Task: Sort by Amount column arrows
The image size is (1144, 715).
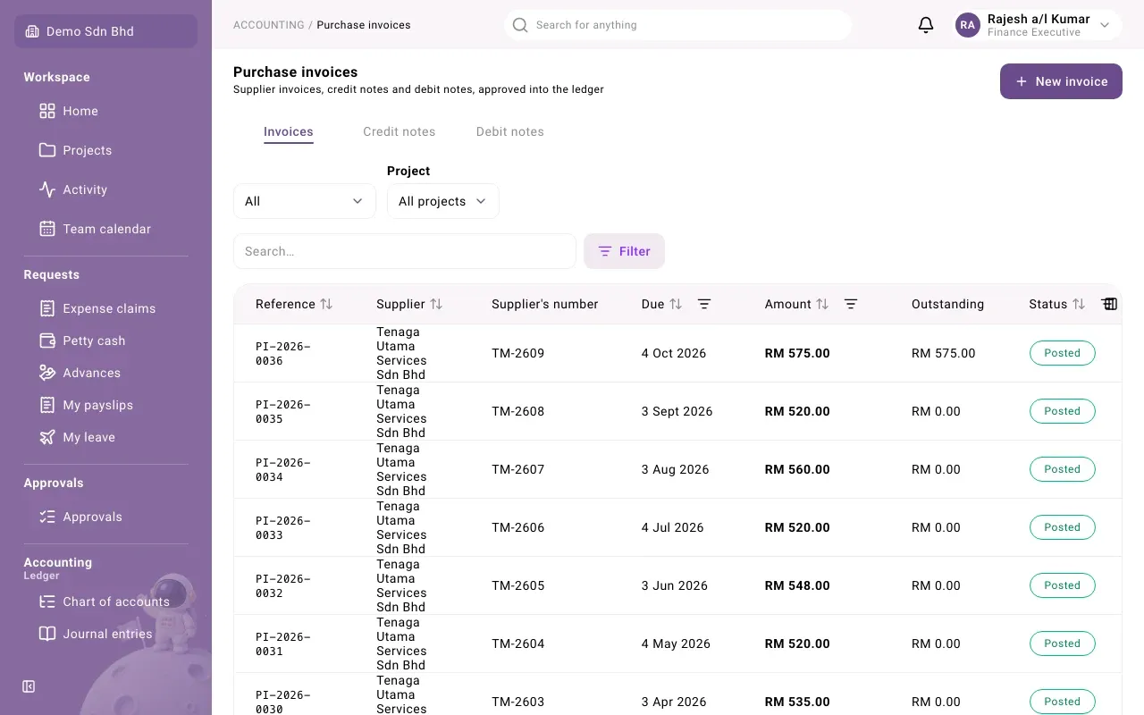Action: (x=822, y=304)
